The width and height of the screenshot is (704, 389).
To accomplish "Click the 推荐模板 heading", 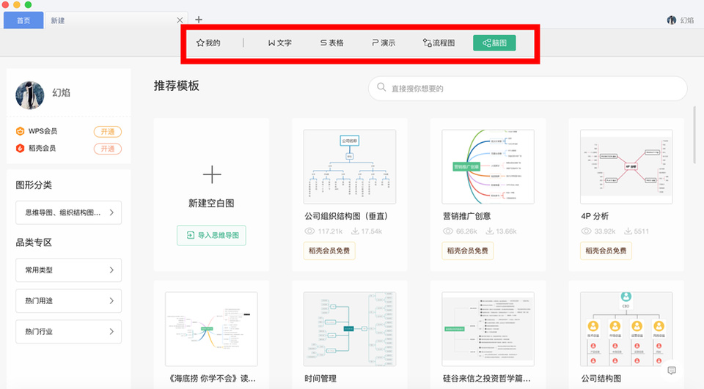I will [177, 86].
